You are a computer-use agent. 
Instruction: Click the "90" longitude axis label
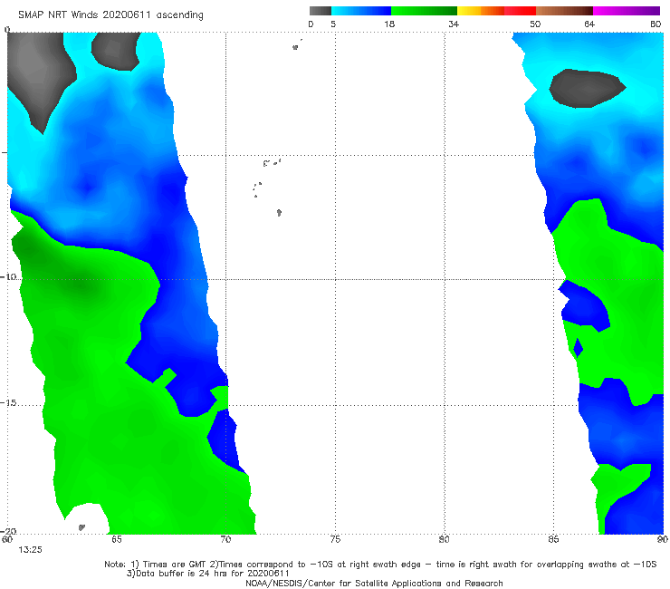click(663, 539)
